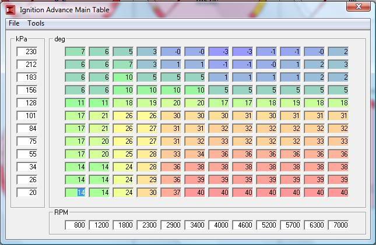Click the 36 cell at 34 kPa, 2900 RPM
Image resolution: width=376 pixels, height=245 pixels.
pyautogui.click(x=171, y=166)
